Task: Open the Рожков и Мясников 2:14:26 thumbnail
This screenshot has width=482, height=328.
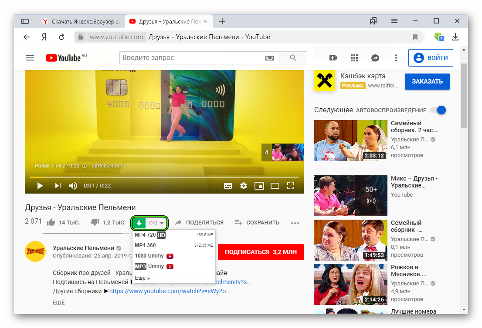Action: (x=351, y=284)
